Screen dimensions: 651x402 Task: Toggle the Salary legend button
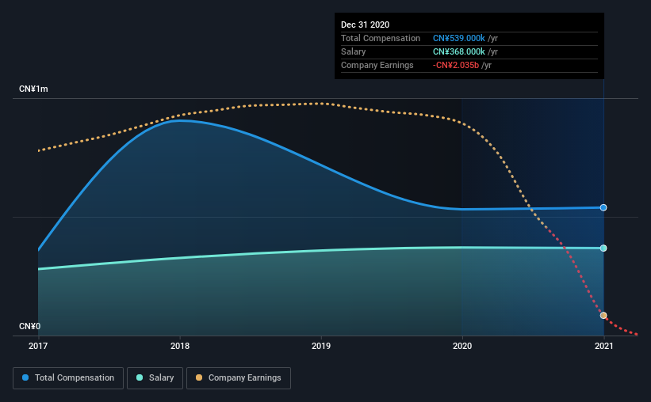(x=155, y=378)
